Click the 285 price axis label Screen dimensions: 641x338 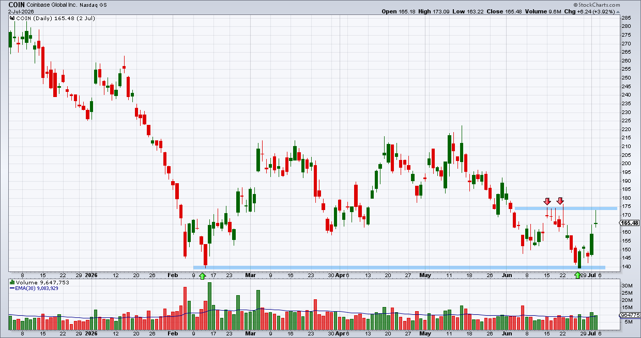point(625,18)
